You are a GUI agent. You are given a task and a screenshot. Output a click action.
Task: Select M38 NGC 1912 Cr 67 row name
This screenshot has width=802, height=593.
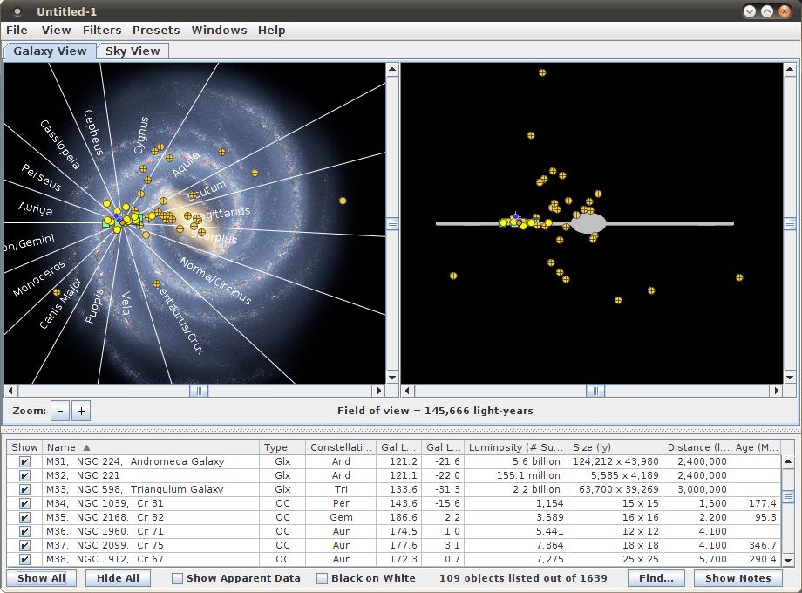105,559
